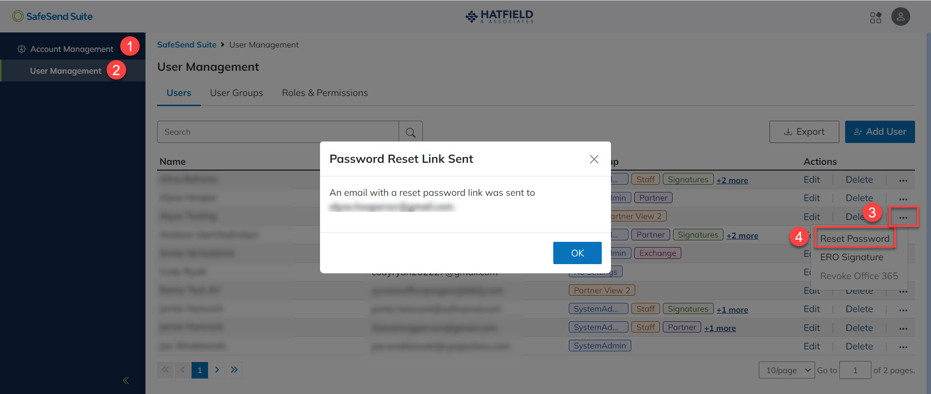Click the Add User person icon
931x394 pixels.
(x=857, y=131)
